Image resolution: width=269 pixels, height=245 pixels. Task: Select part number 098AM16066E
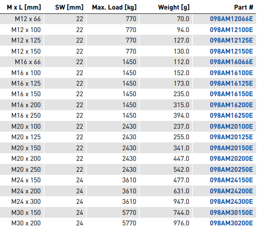(x=231, y=62)
